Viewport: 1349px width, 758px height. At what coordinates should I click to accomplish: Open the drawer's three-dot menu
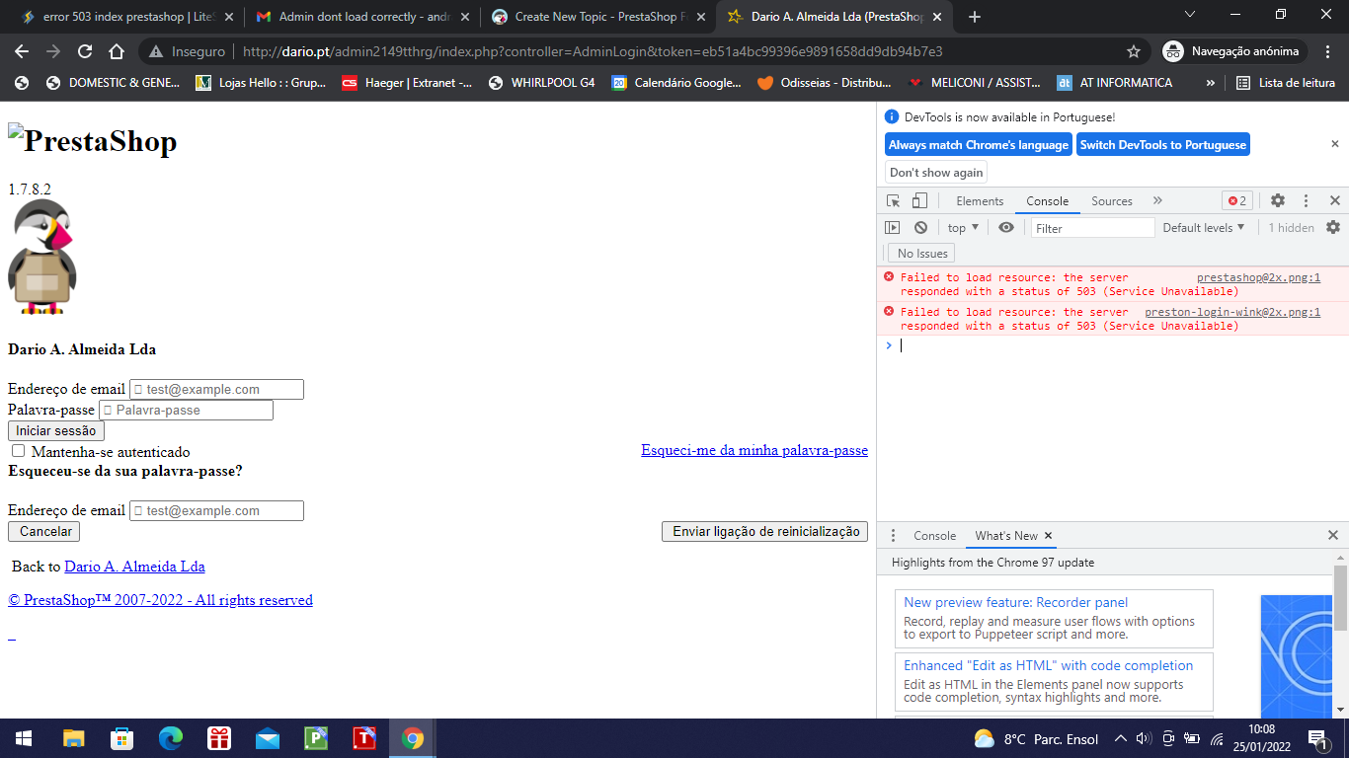point(894,535)
